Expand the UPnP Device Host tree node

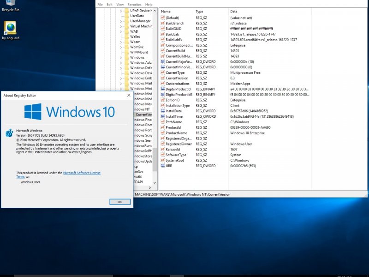coord(121,11)
